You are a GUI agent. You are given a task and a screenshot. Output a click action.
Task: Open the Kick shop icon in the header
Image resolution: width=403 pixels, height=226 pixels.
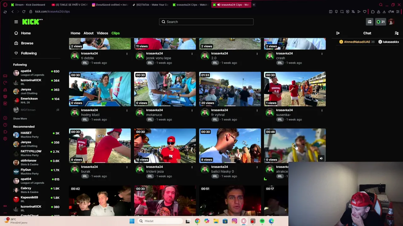point(370,22)
